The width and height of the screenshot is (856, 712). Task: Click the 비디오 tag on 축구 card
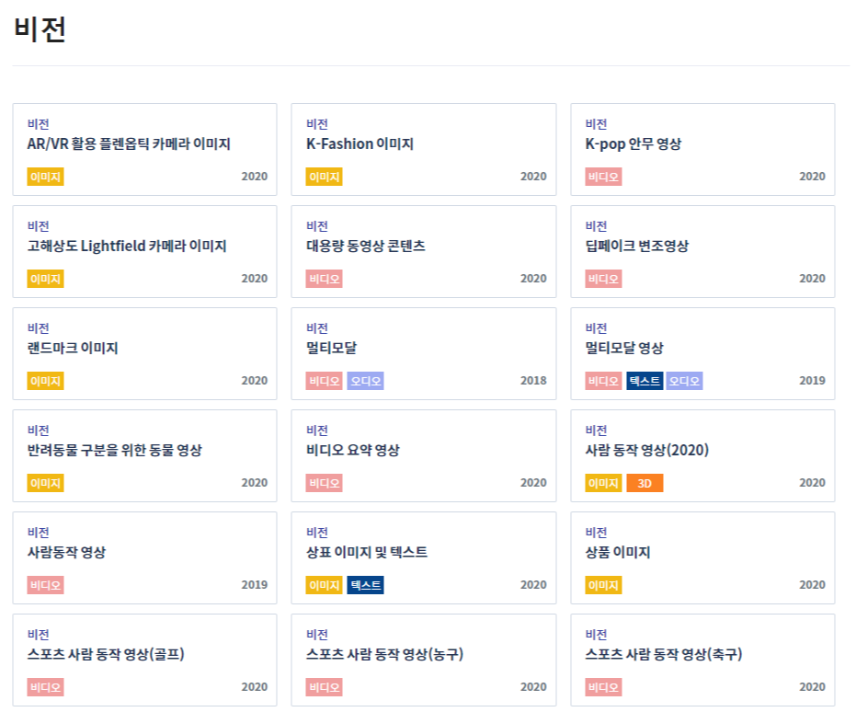click(603, 687)
